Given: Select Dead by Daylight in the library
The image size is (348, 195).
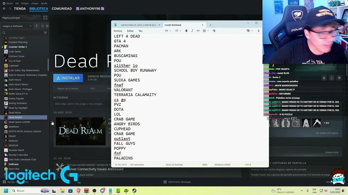Looking at the screenshot, I should (18, 108).
